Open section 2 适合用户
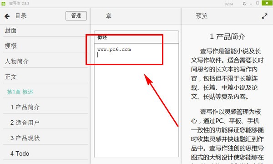 [x=45, y=123]
